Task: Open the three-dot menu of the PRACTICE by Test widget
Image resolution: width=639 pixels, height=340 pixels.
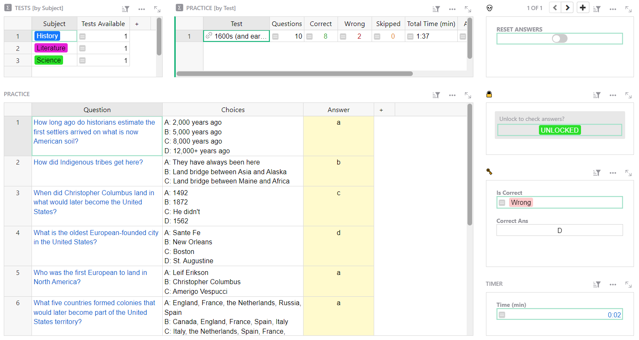Action: click(x=452, y=9)
